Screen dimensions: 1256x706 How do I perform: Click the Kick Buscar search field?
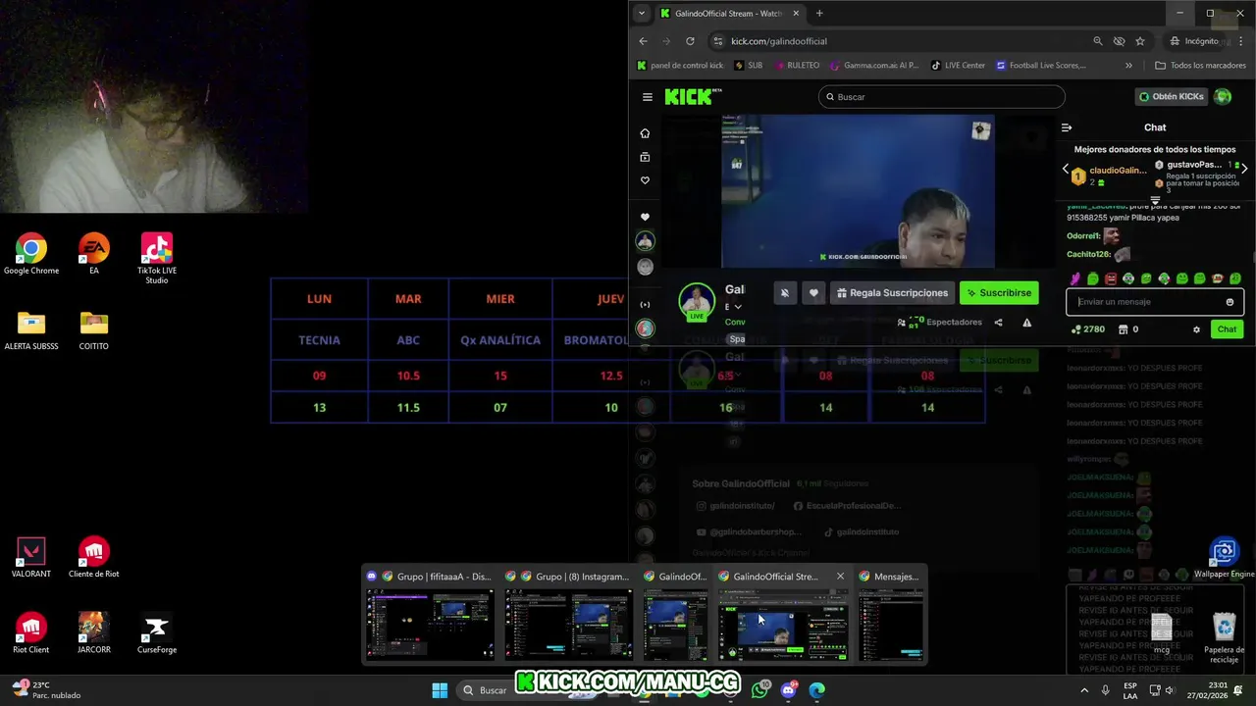point(941,97)
